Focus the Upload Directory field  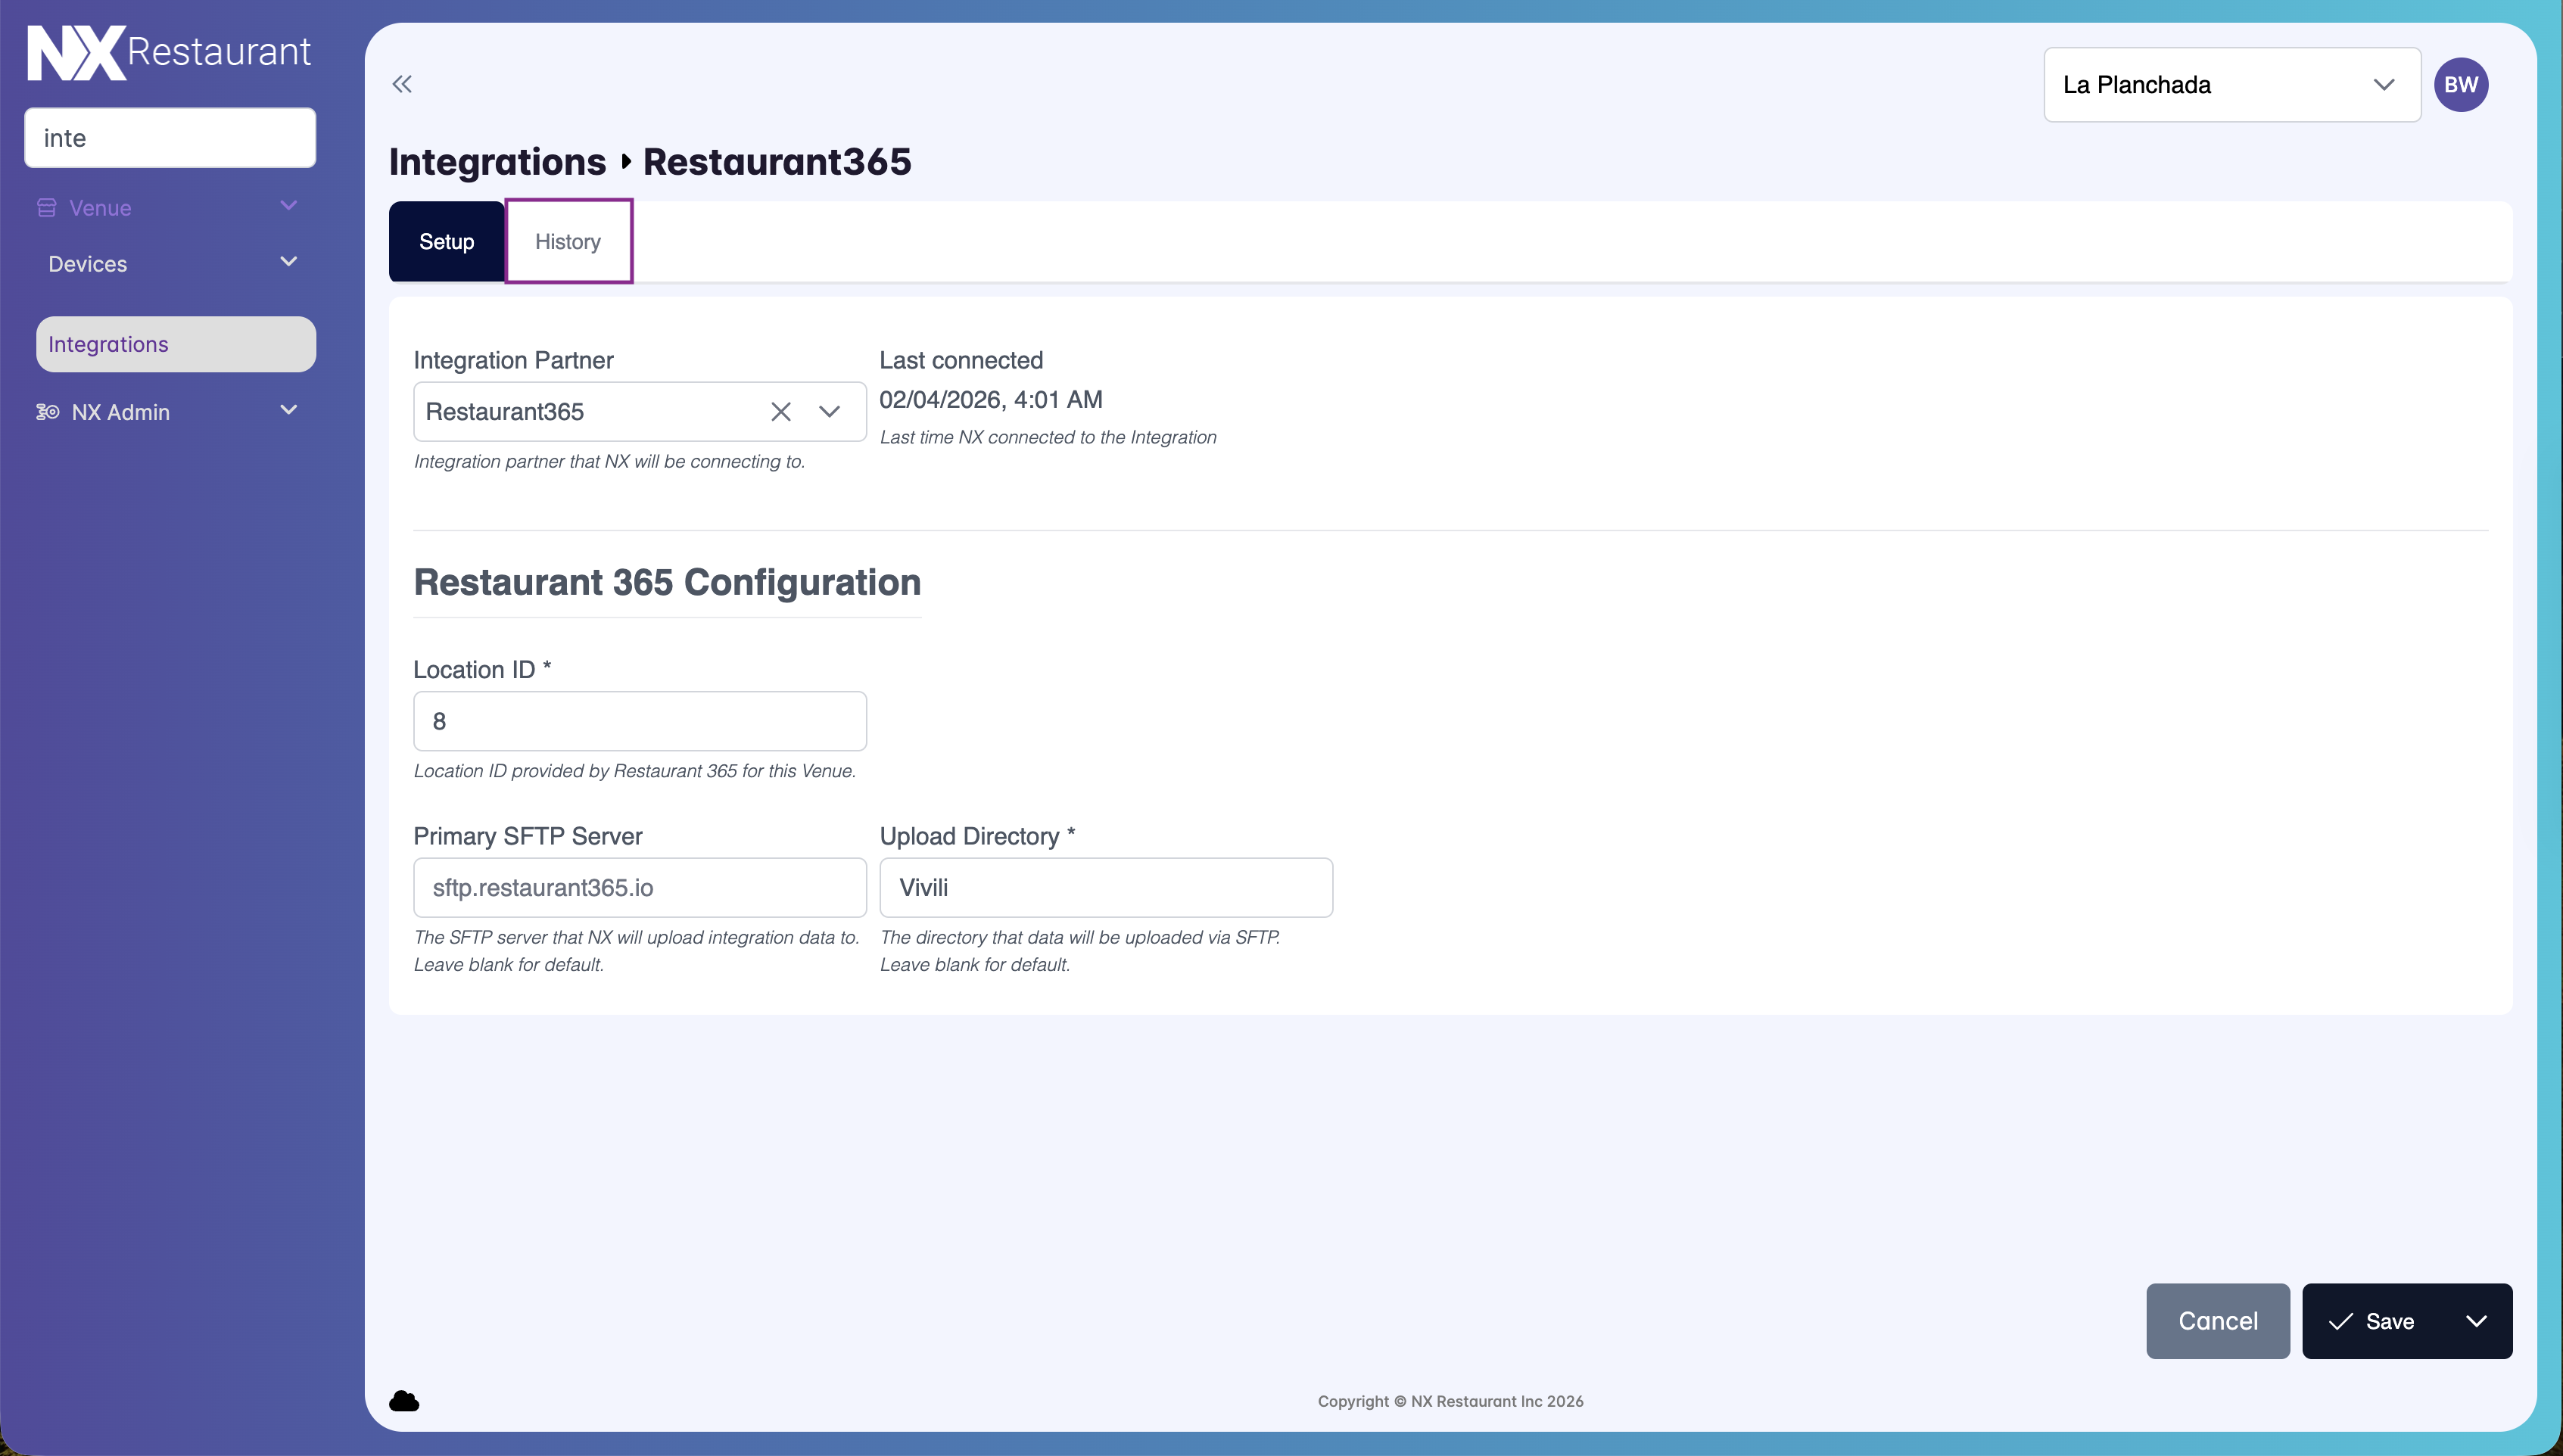pyautogui.click(x=1106, y=888)
